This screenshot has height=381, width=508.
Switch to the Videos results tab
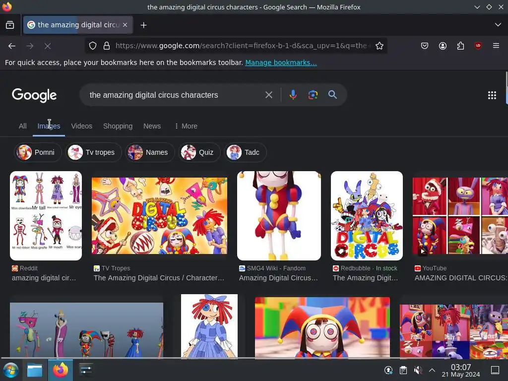click(82, 126)
